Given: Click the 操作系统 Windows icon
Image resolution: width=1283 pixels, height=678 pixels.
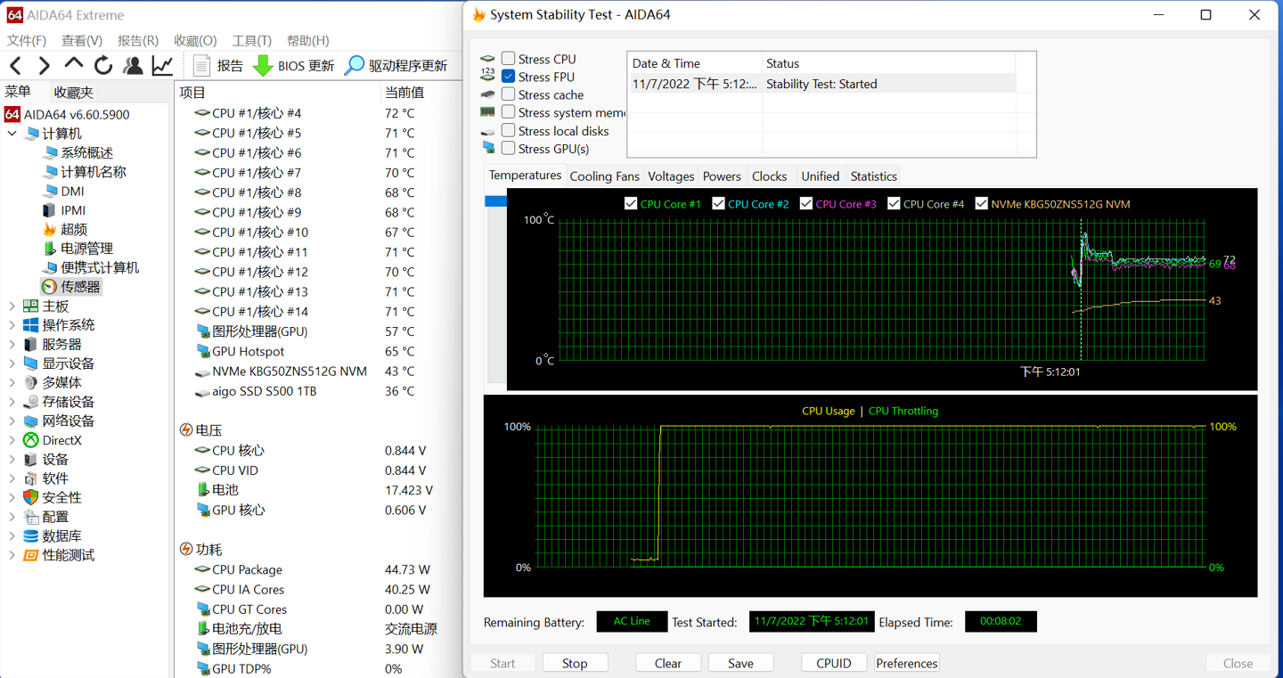Looking at the screenshot, I should [30, 325].
